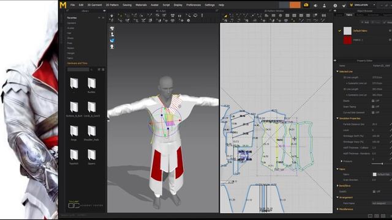
Task: Pop out the 3D window using its corner icon
Action: point(217,11)
